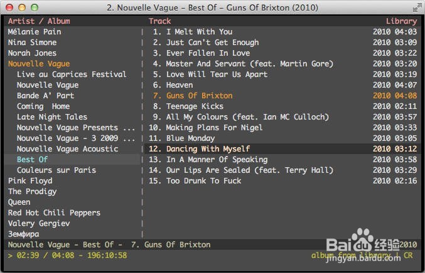Open album Bande A' Part
The width and height of the screenshot is (425, 273).
click(45, 96)
